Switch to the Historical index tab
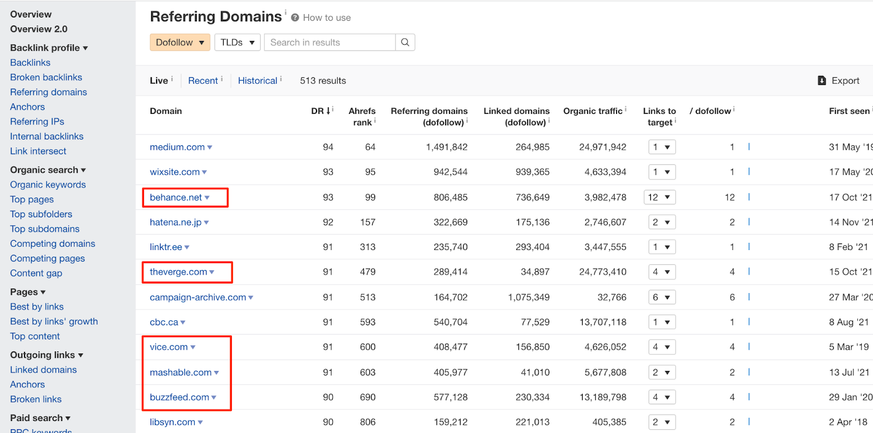The width and height of the screenshot is (873, 433). tap(258, 81)
